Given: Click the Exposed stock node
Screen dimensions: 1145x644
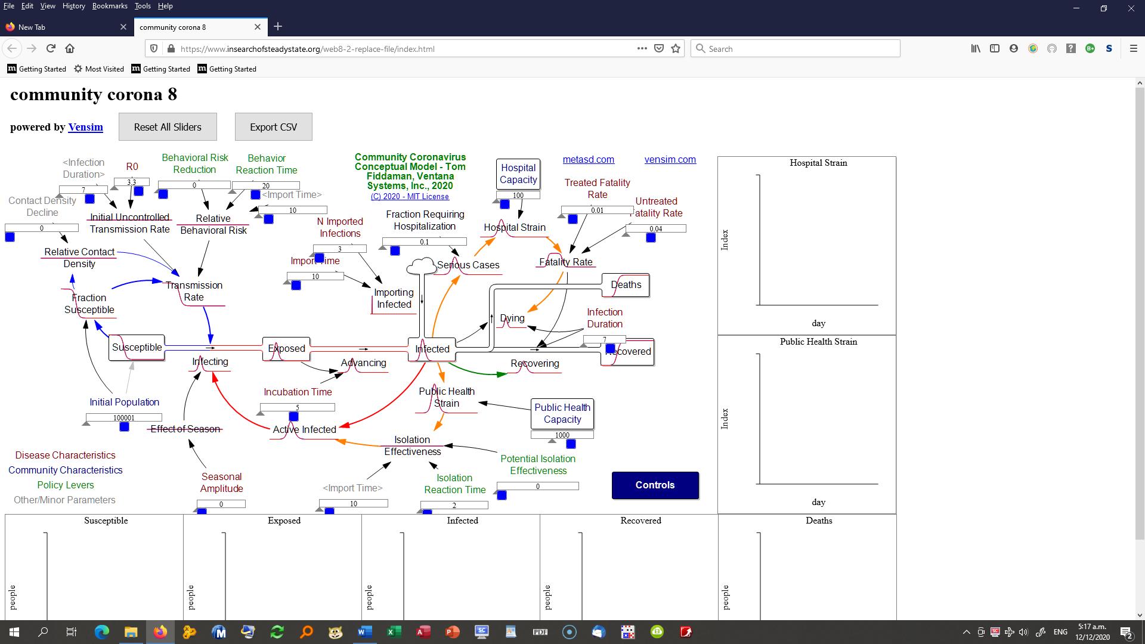Looking at the screenshot, I should (286, 348).
